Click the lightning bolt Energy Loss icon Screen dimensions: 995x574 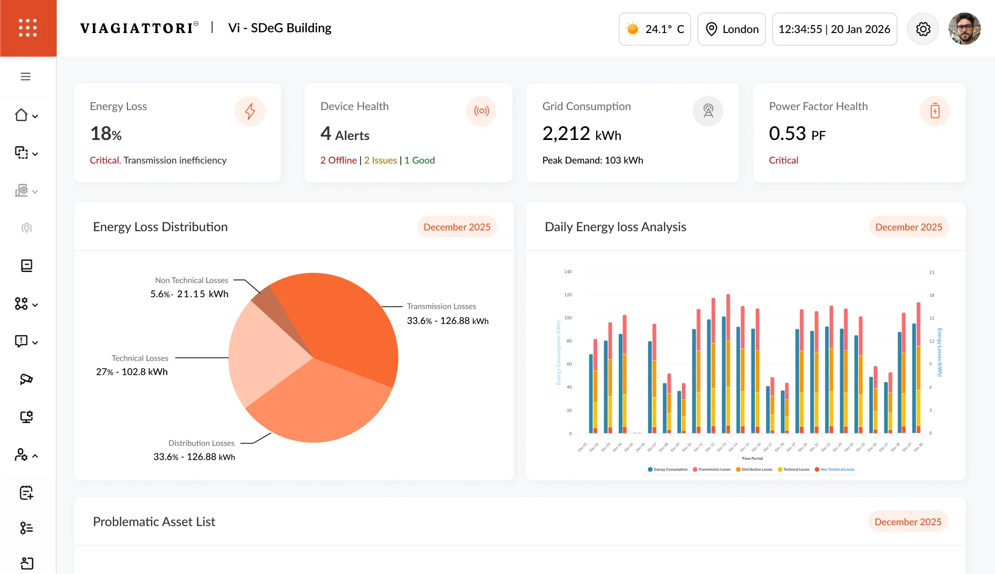(250, 111)
